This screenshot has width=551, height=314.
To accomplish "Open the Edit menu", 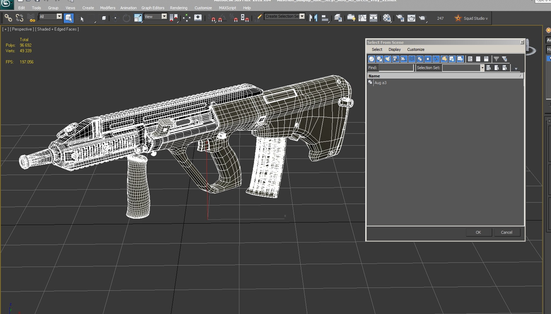I will click(x=22, y=8).
